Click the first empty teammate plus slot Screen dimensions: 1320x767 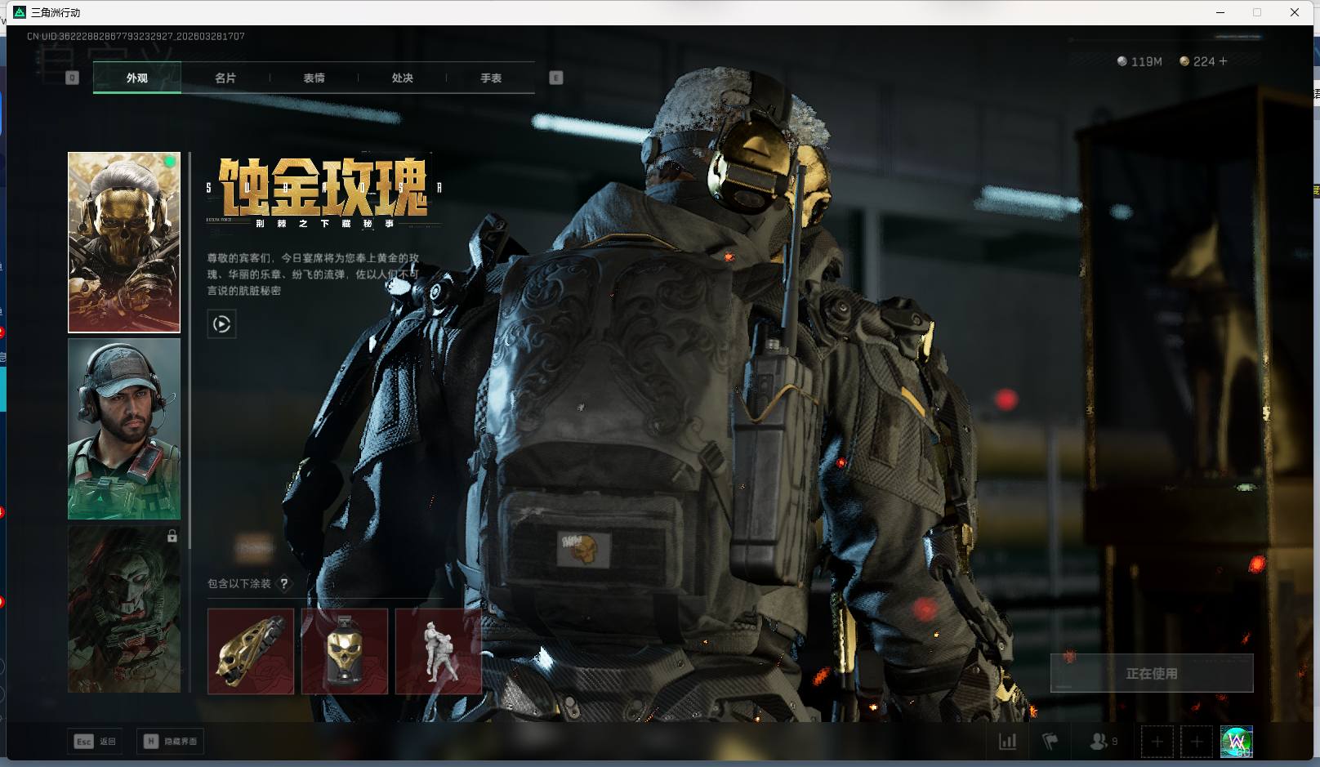[x=1157, y=742]
